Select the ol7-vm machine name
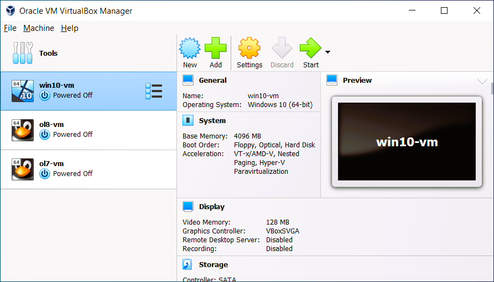This screenshot has width=494, height=282. click(51, 163)
